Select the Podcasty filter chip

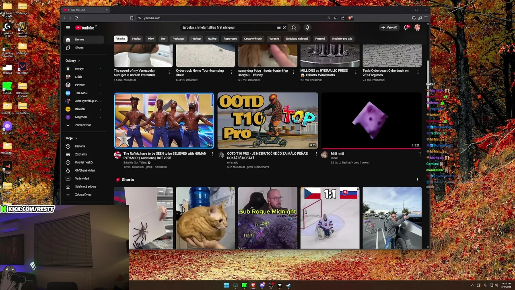pos(178,39)
